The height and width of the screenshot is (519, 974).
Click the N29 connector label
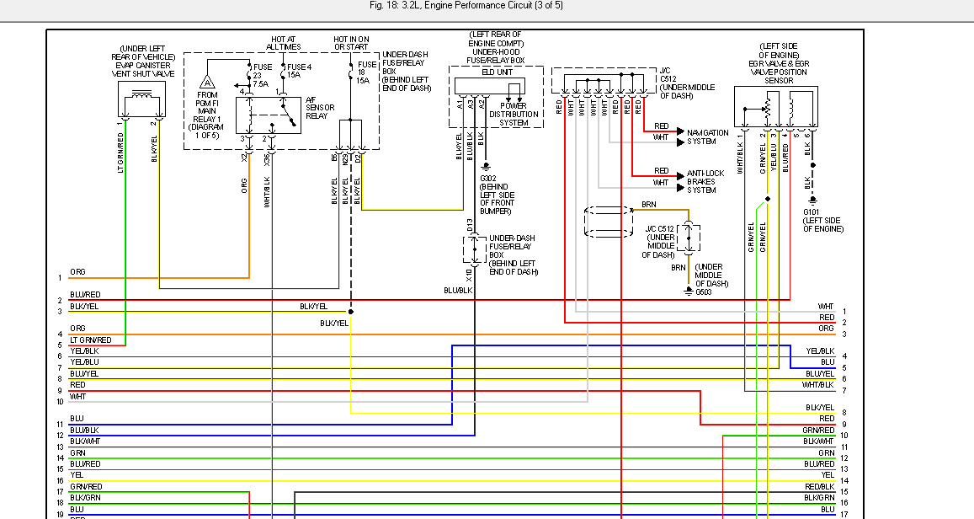tap(346, 159)
